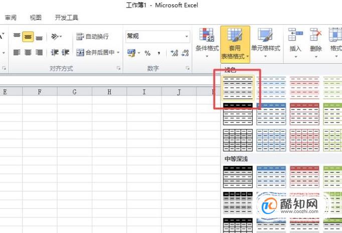Select column I header
Image resolution: width=342 pixels, height=233 pixels.
[144, 92]
